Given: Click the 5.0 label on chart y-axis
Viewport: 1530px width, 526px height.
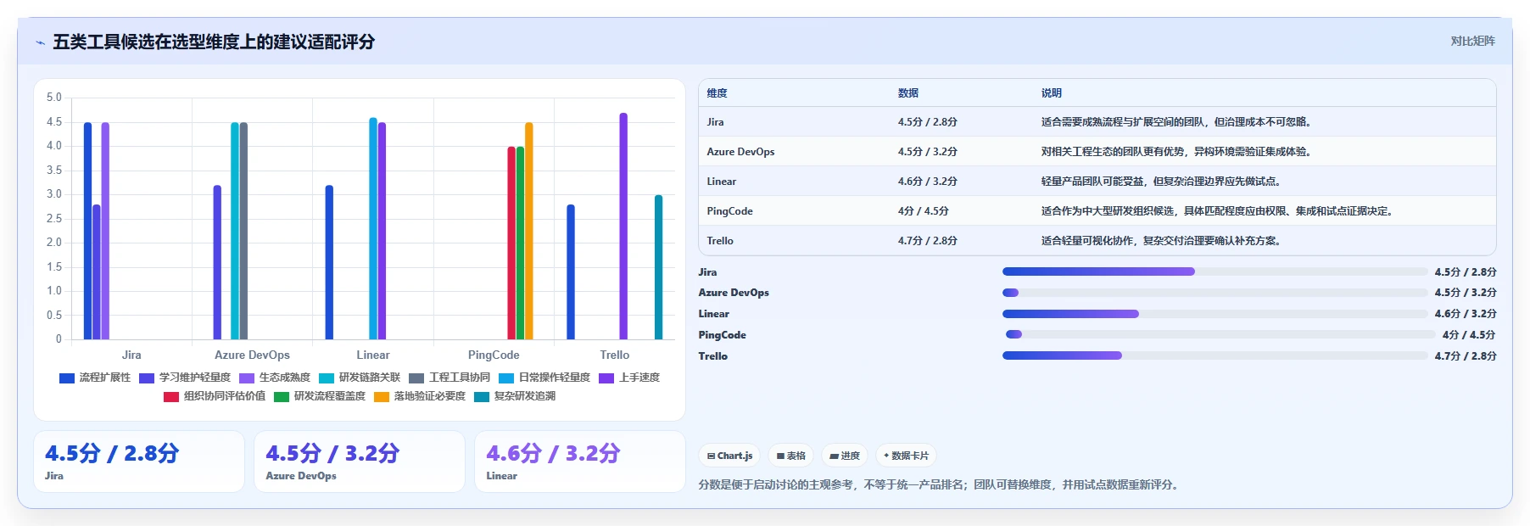Looking at the screenshot, I should pyautogui.click(x=54, y=98).
